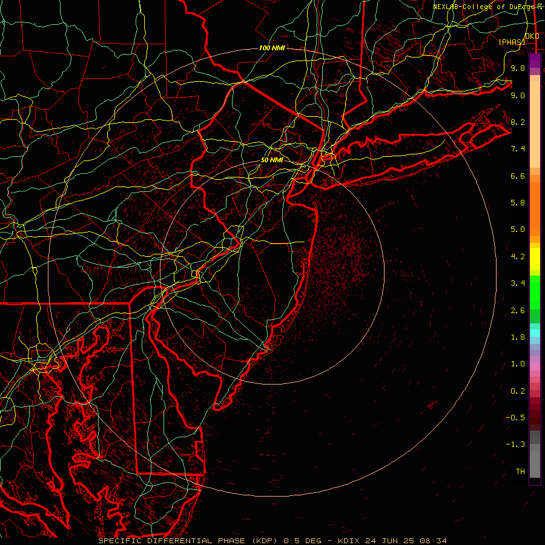Select the 2.6 scale label
545x545 pixels.
(518, 311)
